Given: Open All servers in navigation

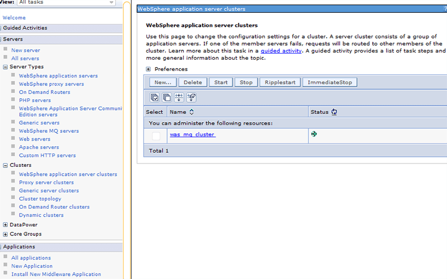Looking at the screenshot, I should [x=25, y=59].
